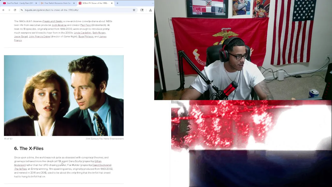Screen dimensions: 332x187
Task: Open the Seth Rogen link
Action: [99, 33]
